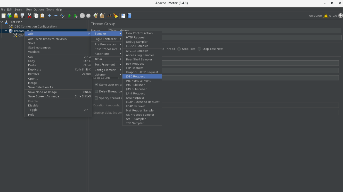Select Help in context menu
The width and height of the screenshot is (344, 192).
click(x=58, y=115)
